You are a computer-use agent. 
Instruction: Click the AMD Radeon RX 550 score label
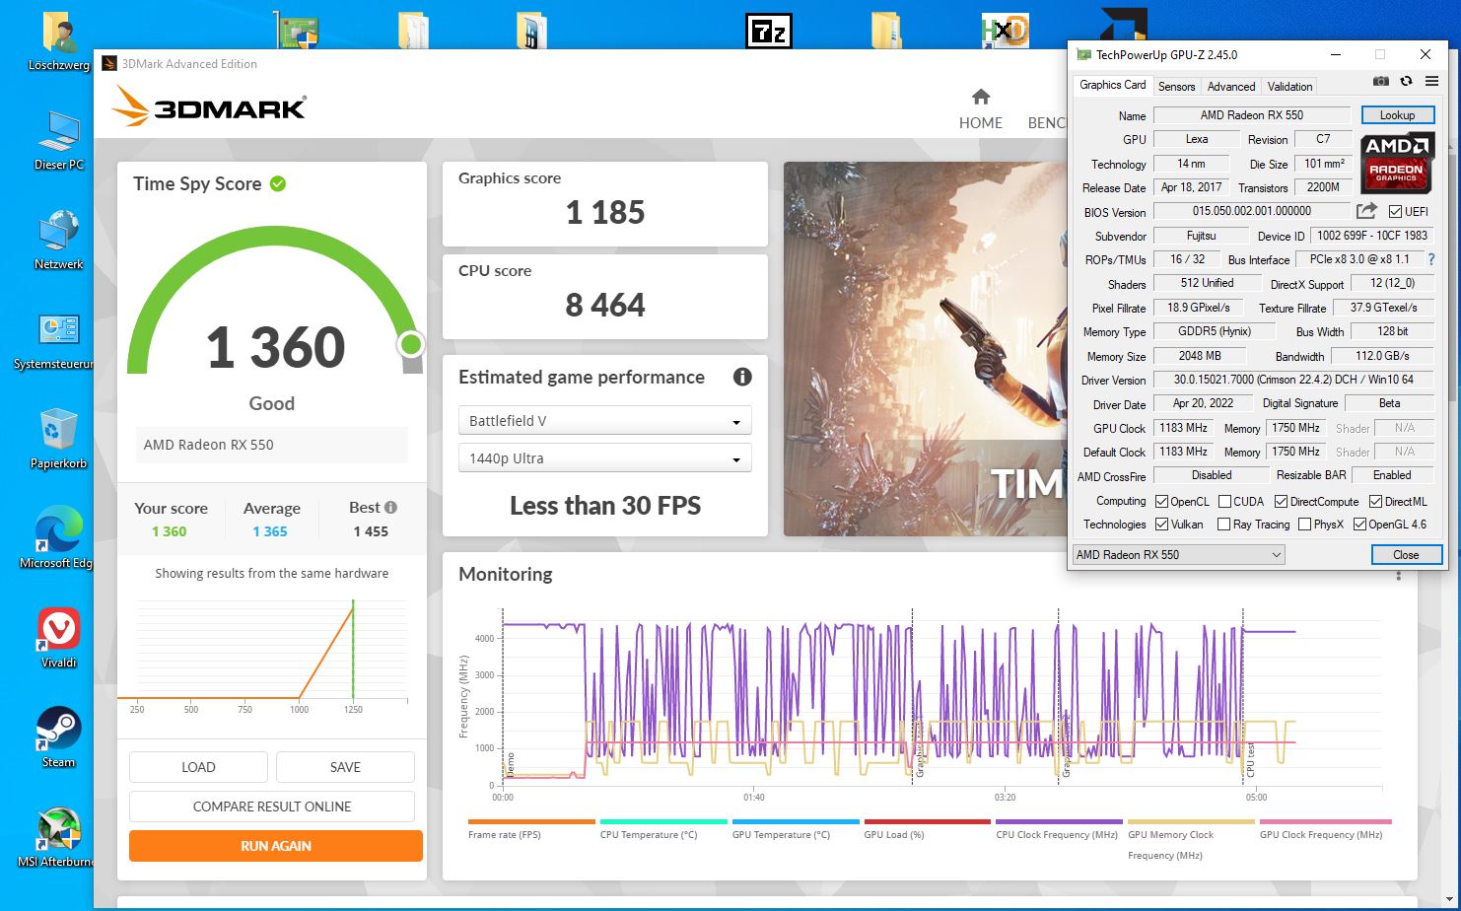point(272,445)
